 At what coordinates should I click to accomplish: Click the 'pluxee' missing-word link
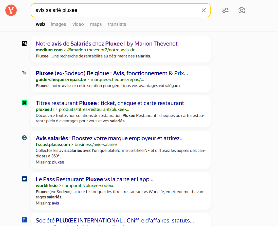click(58, 162)
